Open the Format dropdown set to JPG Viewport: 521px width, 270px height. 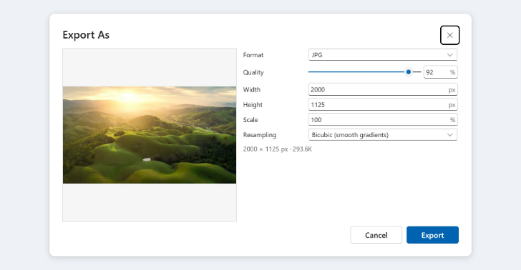point(383,55)
